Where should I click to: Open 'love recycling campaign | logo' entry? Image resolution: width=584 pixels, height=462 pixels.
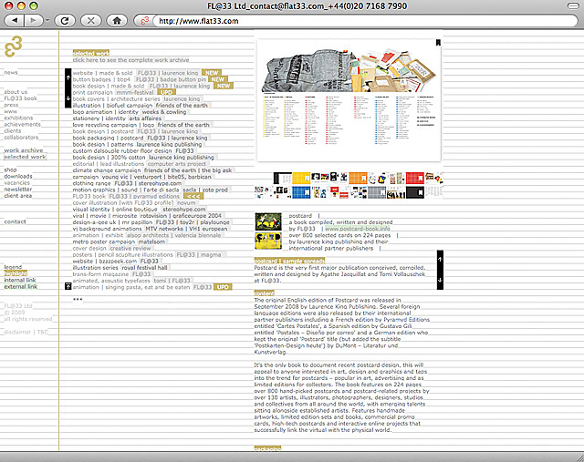(x=141, y=125)
